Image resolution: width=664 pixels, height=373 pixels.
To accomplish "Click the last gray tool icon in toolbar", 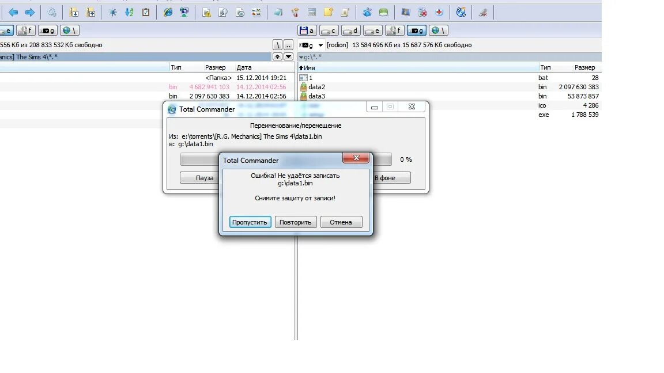I will pyautogui.click(x=483, y=12).
